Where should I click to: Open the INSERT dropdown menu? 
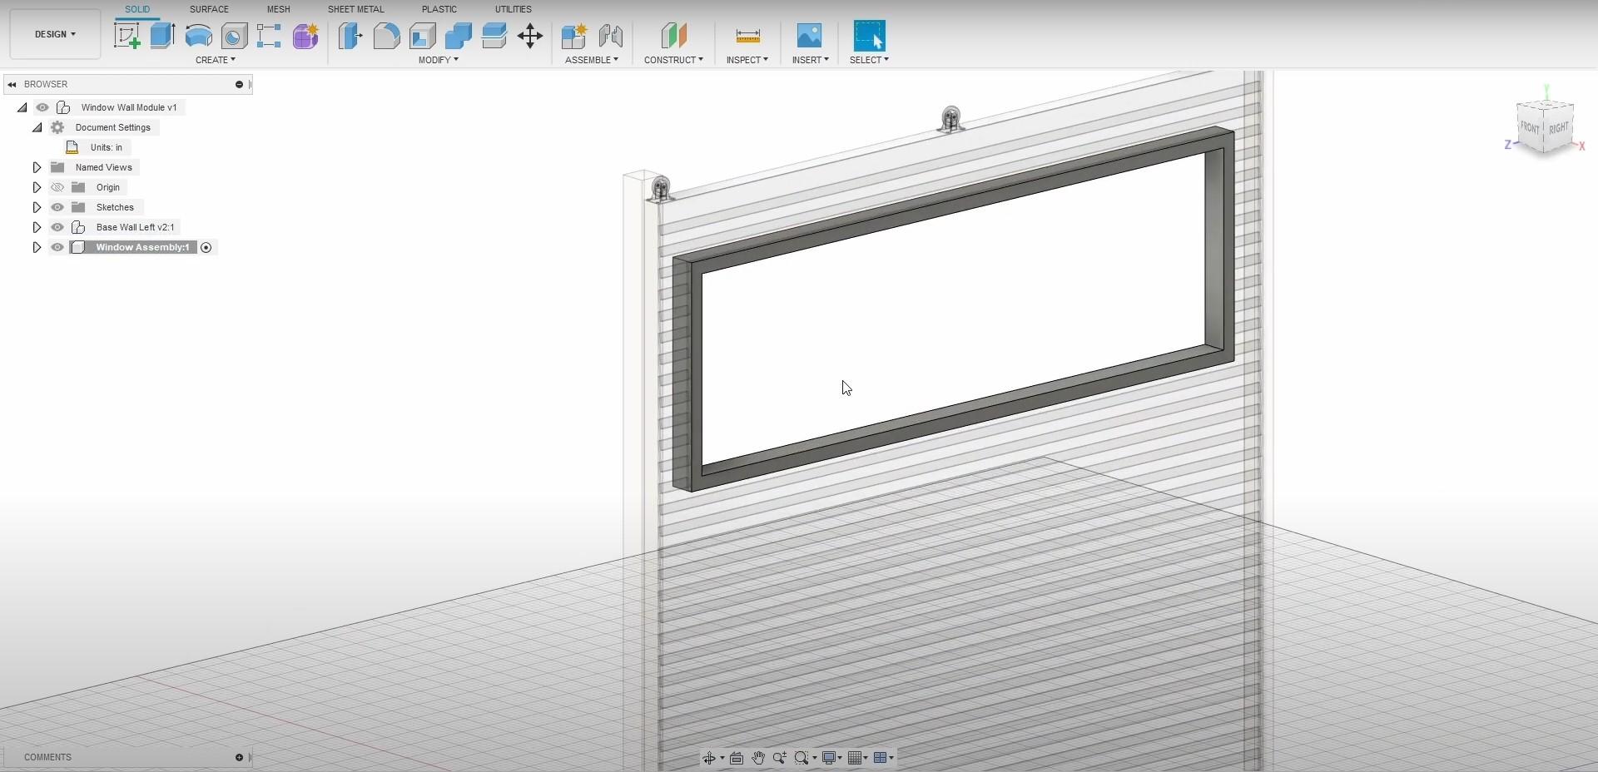click(811, 60)
